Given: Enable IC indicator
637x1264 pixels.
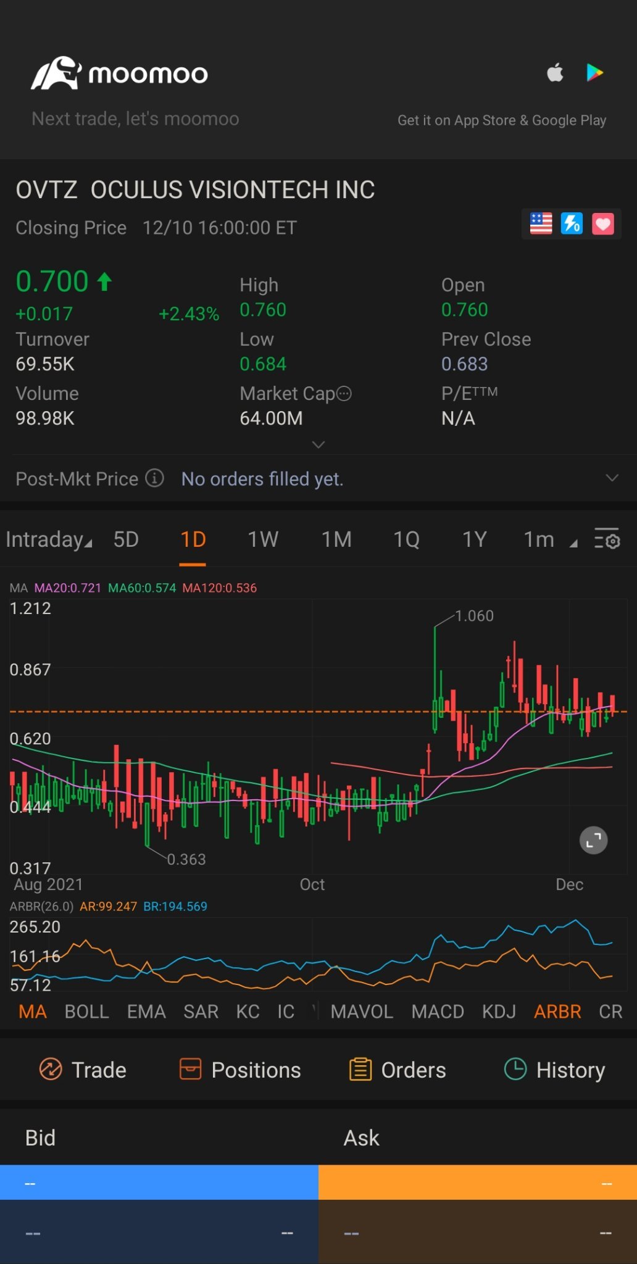Looking at the screenshot, I should click(x=286, y=1012).
